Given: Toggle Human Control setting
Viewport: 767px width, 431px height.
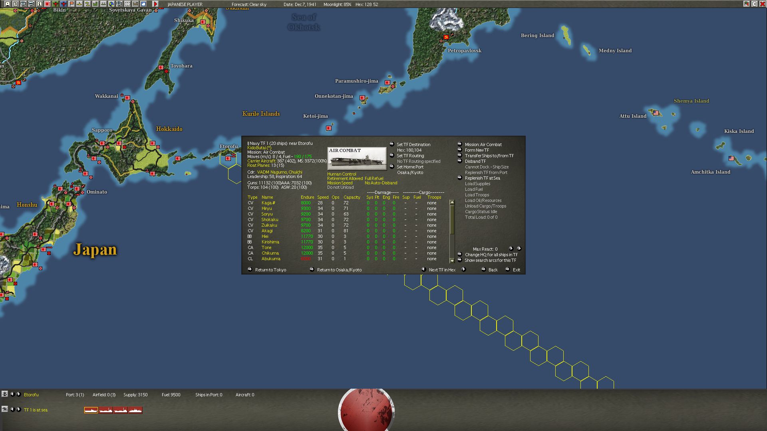Looking at the screenshot, I should (342, 174).
